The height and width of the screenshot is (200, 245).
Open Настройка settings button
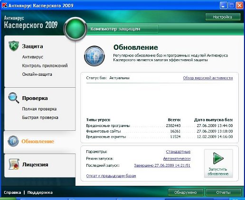point(223,17)
